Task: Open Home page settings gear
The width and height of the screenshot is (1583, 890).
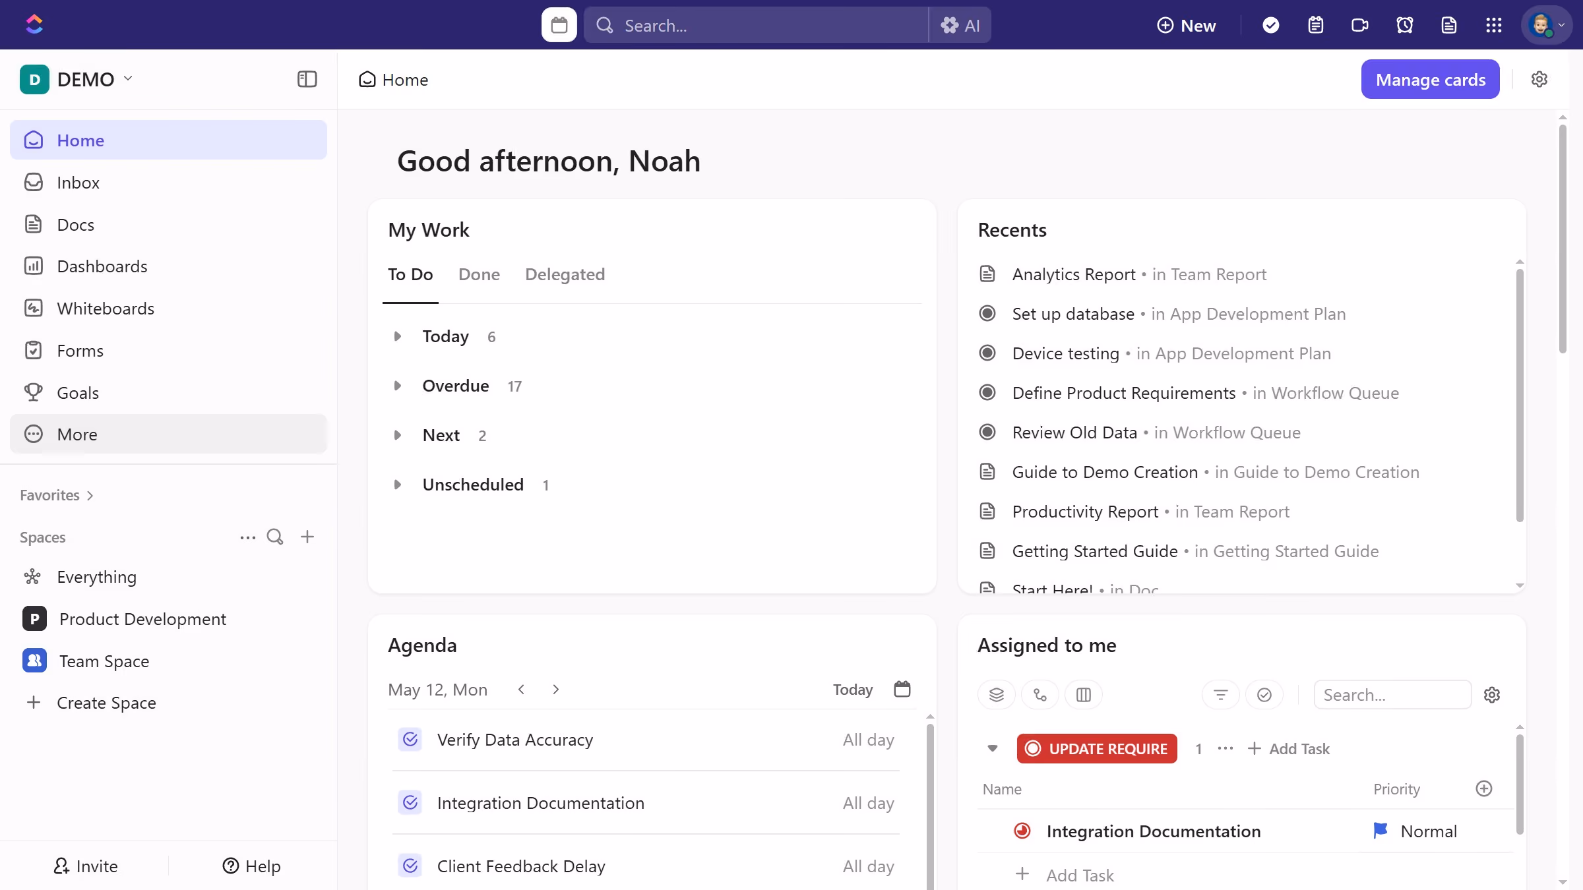Action: pos(1539,79)
